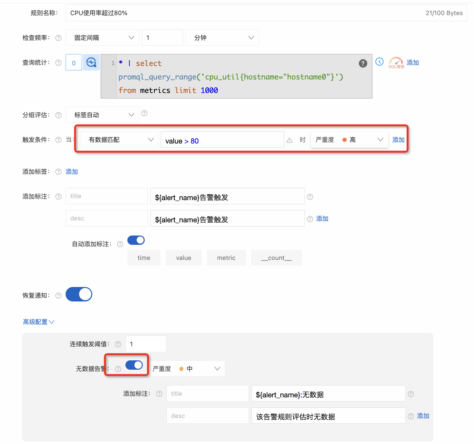
Task: Click 添加 link next to SQL增强
Action: click(413, 63)
